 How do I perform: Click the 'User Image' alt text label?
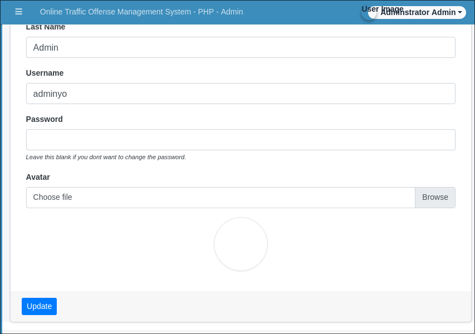click(383, 8)
